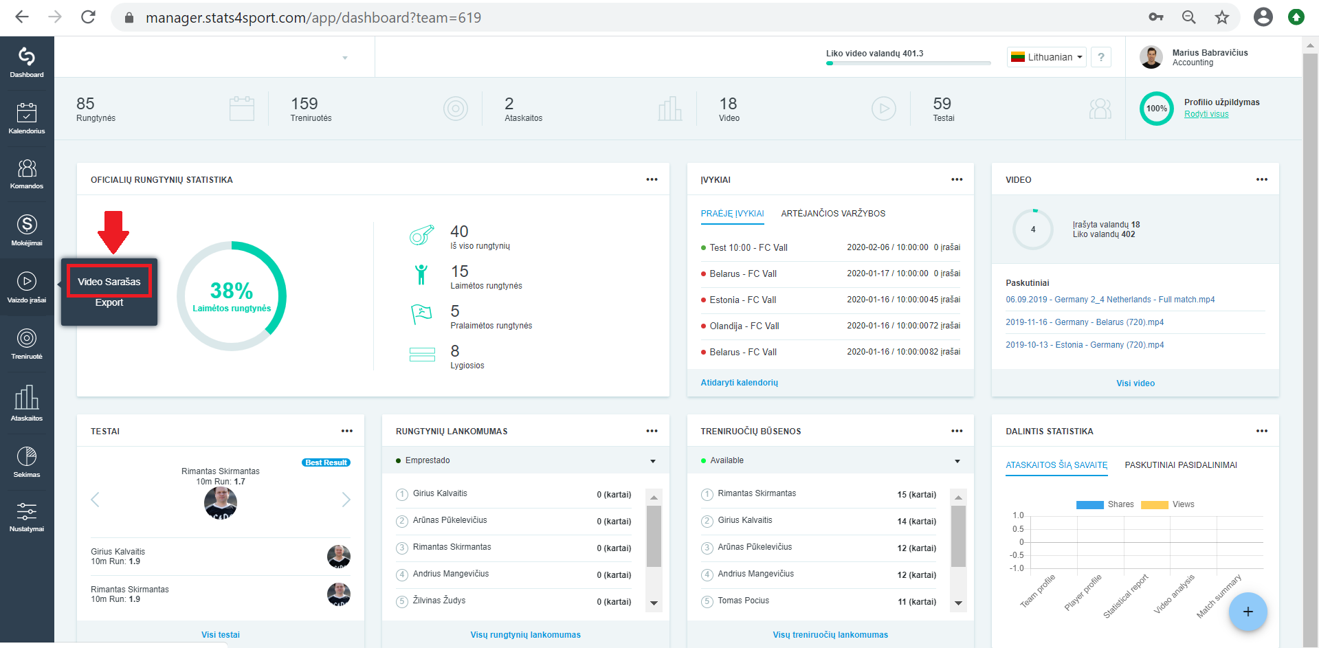Bookmark this page with star icon

click(x=1221, y=17)
